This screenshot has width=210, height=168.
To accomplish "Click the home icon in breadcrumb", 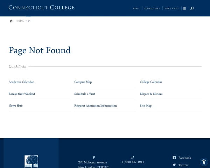I will (x=11, y=21).
